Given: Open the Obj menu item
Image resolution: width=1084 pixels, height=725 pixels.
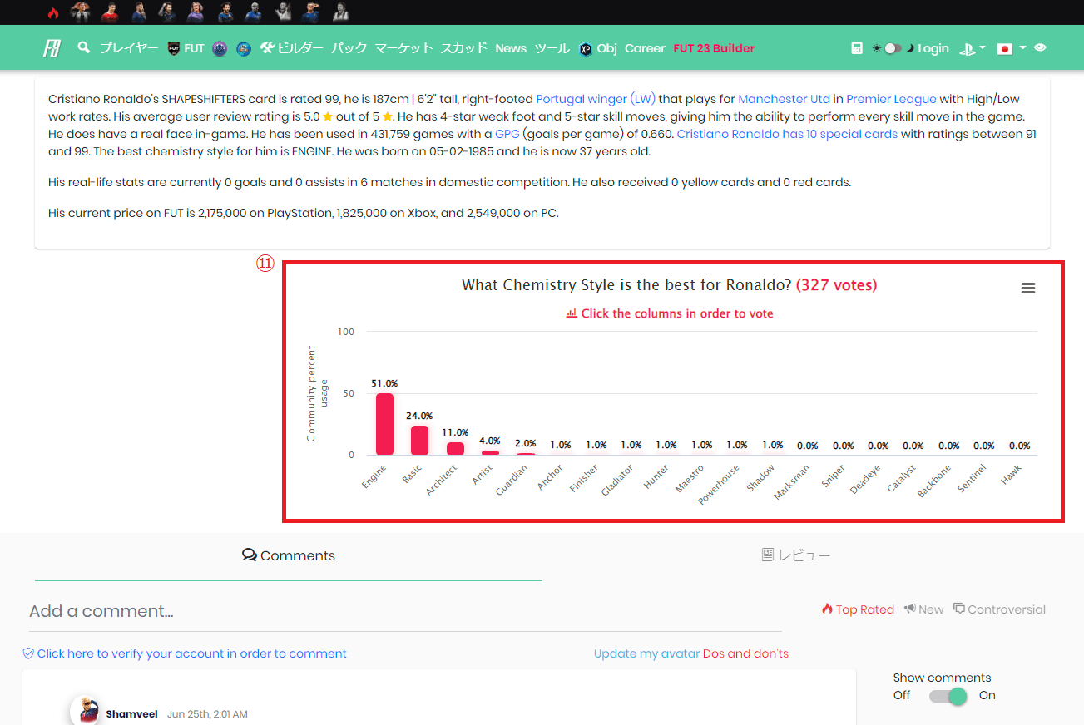Looking at the screenshot, I should click(607, 48).
